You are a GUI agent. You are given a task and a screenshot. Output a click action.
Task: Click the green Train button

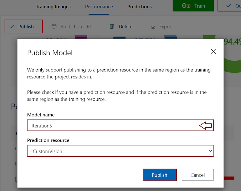pyautogui.click(x=193, y=6)
